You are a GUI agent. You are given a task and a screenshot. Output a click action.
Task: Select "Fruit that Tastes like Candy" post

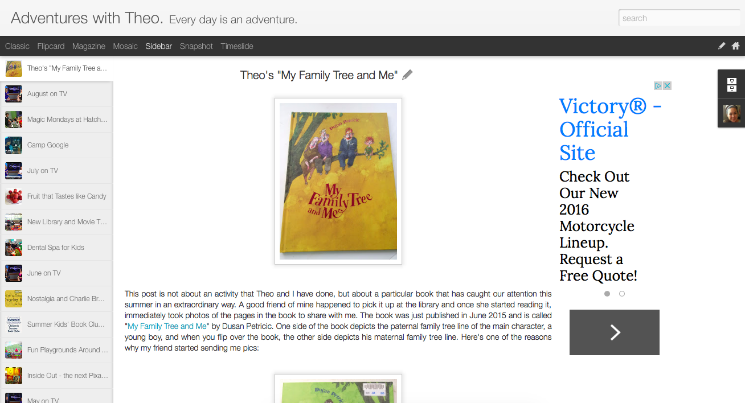67,196
